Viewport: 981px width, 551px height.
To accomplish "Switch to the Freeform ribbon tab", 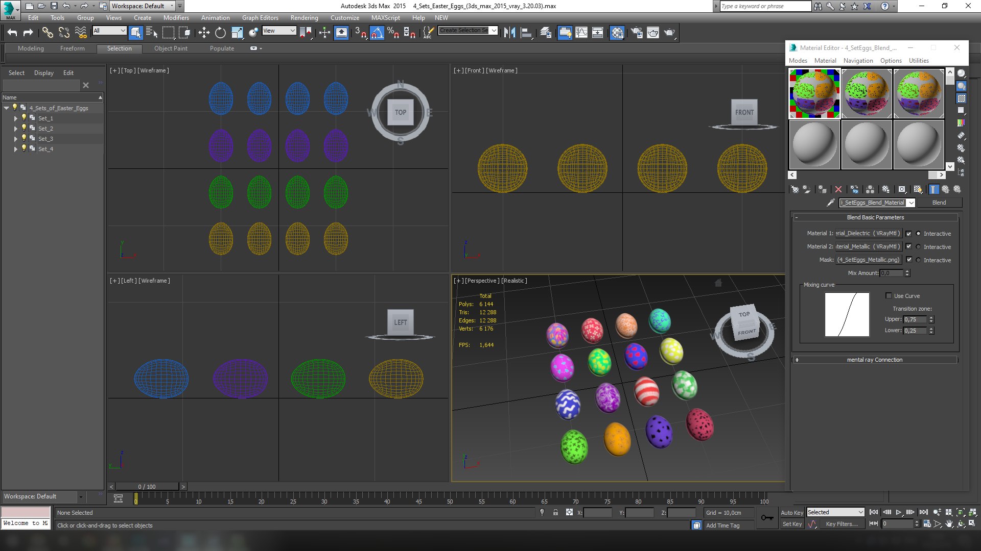I will click(72, 48).
